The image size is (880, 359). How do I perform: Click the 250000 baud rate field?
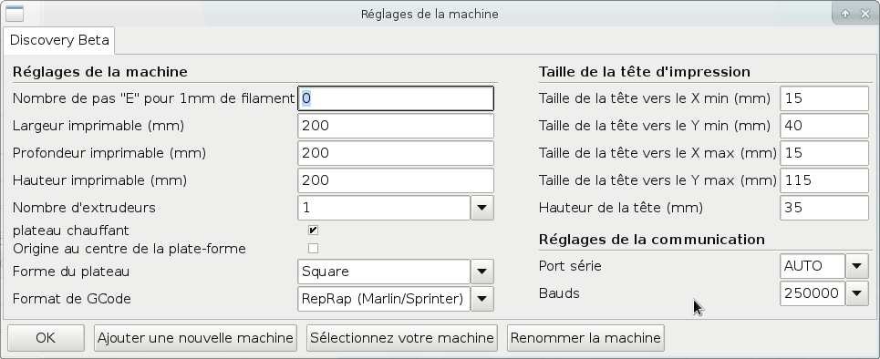coord(813,293)
